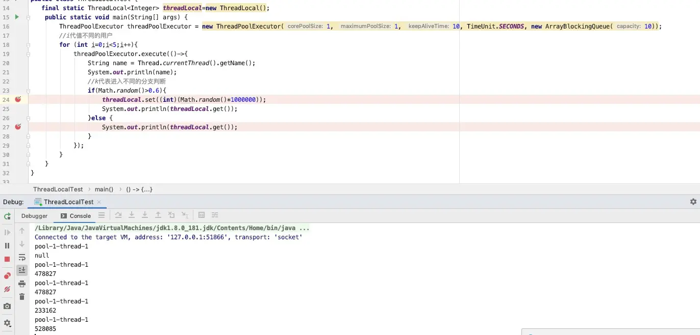This screenshot has height=335, width=700.
Task: Place cursor on System.out.println(name) line
Action: pyautogui.click(x=132, y=72)
